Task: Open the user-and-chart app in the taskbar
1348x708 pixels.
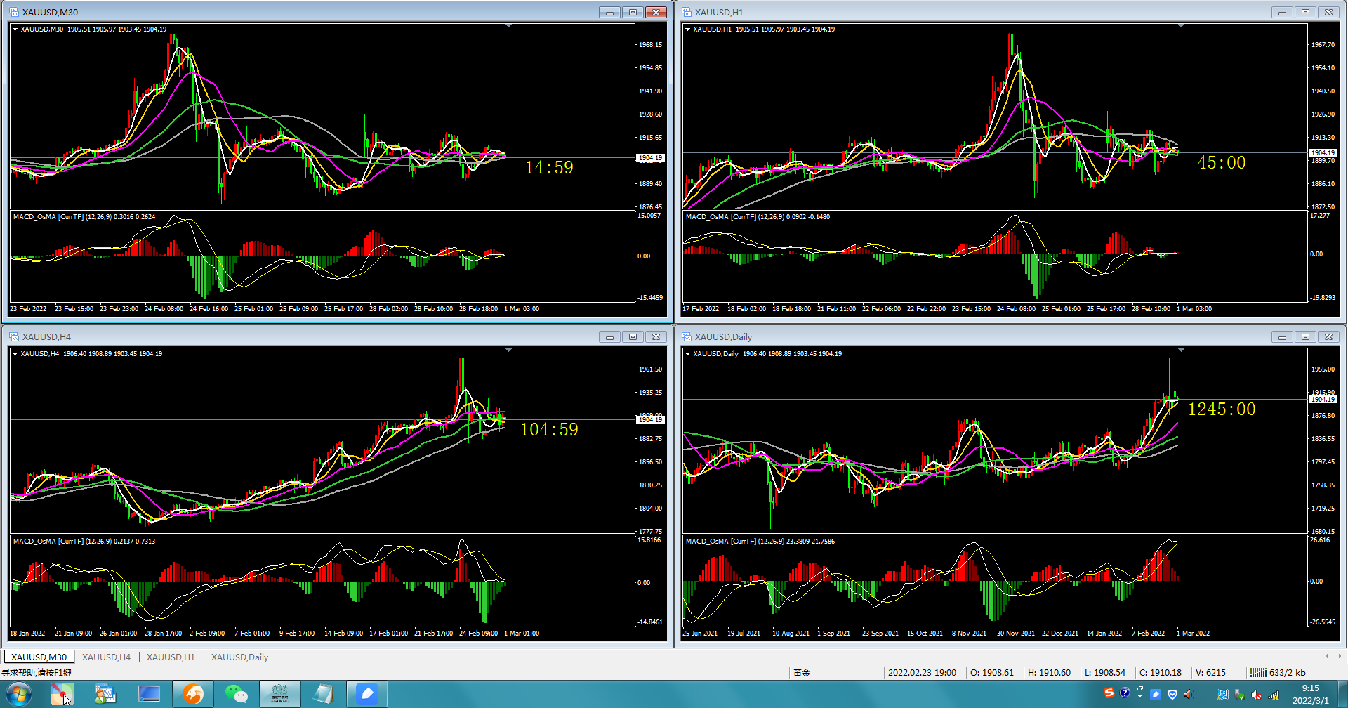Action: 105,695
